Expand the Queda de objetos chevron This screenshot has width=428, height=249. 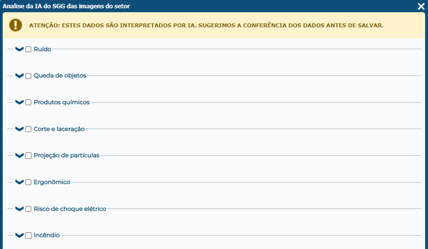click(x=19, y=76)
